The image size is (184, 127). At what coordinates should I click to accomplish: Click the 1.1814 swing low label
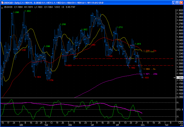pos(38,77)
